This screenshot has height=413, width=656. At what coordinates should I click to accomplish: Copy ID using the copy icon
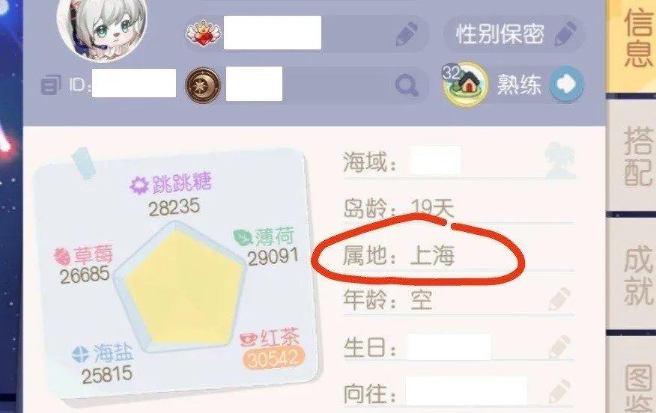point(51,85)
